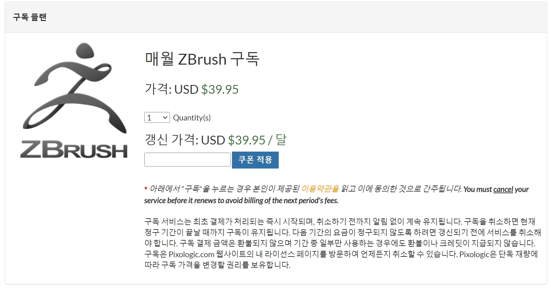Expand the dropdown currently showing 1
551x289 pixels.
157,117
